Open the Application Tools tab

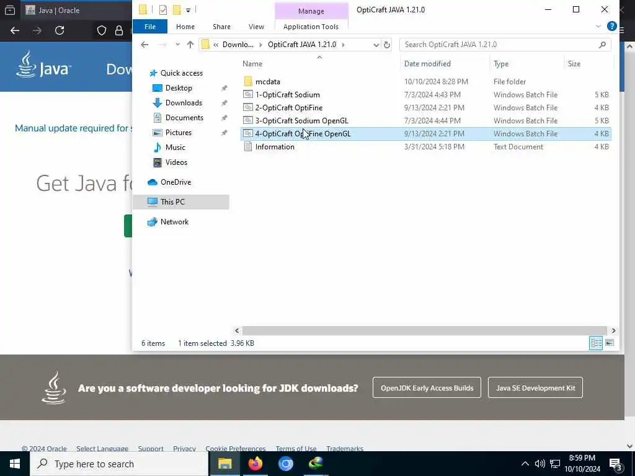click(311, 26)
